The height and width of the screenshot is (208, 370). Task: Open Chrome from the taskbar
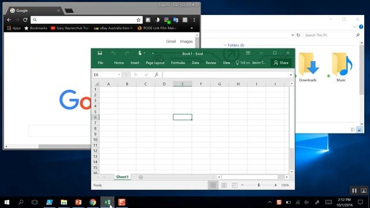tap(92, 202)
